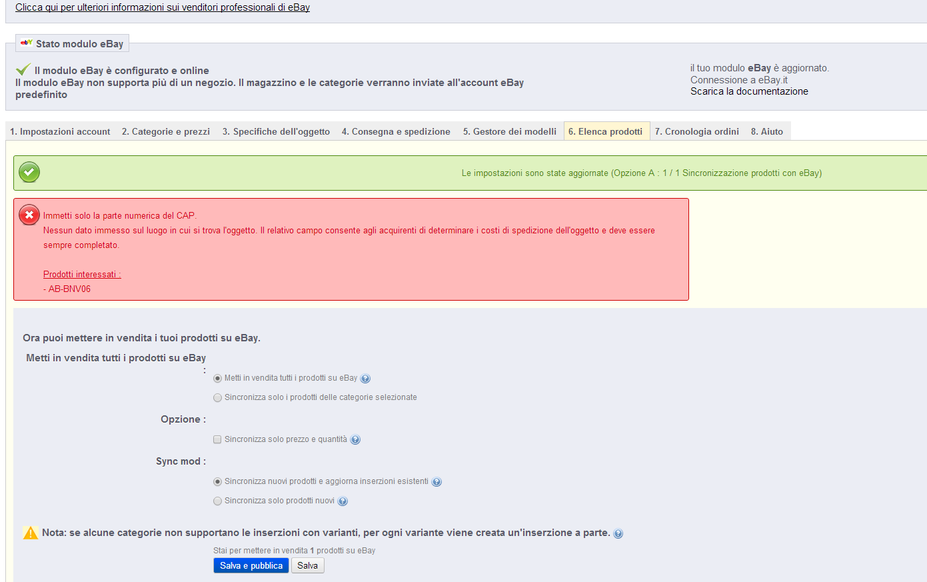
Task: Follow link about eBay professional sellers info
Action: [x=163, y=7]
